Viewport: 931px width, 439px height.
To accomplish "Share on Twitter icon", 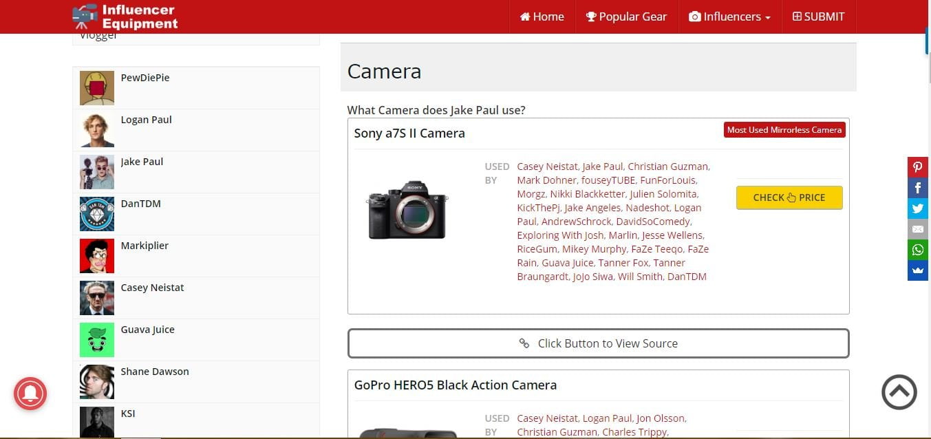I will pos(918,208).
